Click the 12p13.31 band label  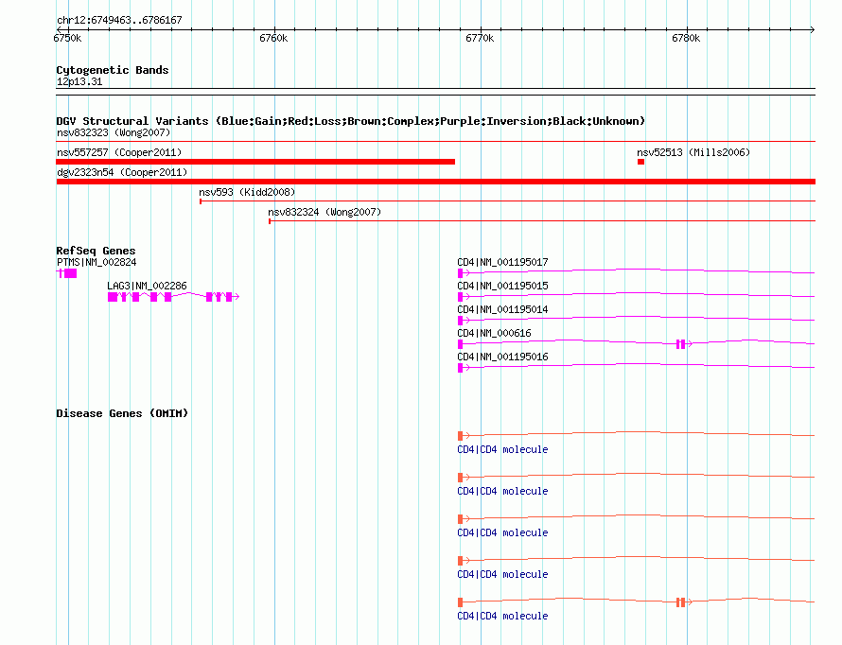(x=79, y=81)
